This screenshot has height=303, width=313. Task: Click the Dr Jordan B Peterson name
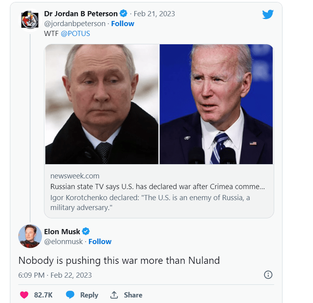(x=81, y=13)
